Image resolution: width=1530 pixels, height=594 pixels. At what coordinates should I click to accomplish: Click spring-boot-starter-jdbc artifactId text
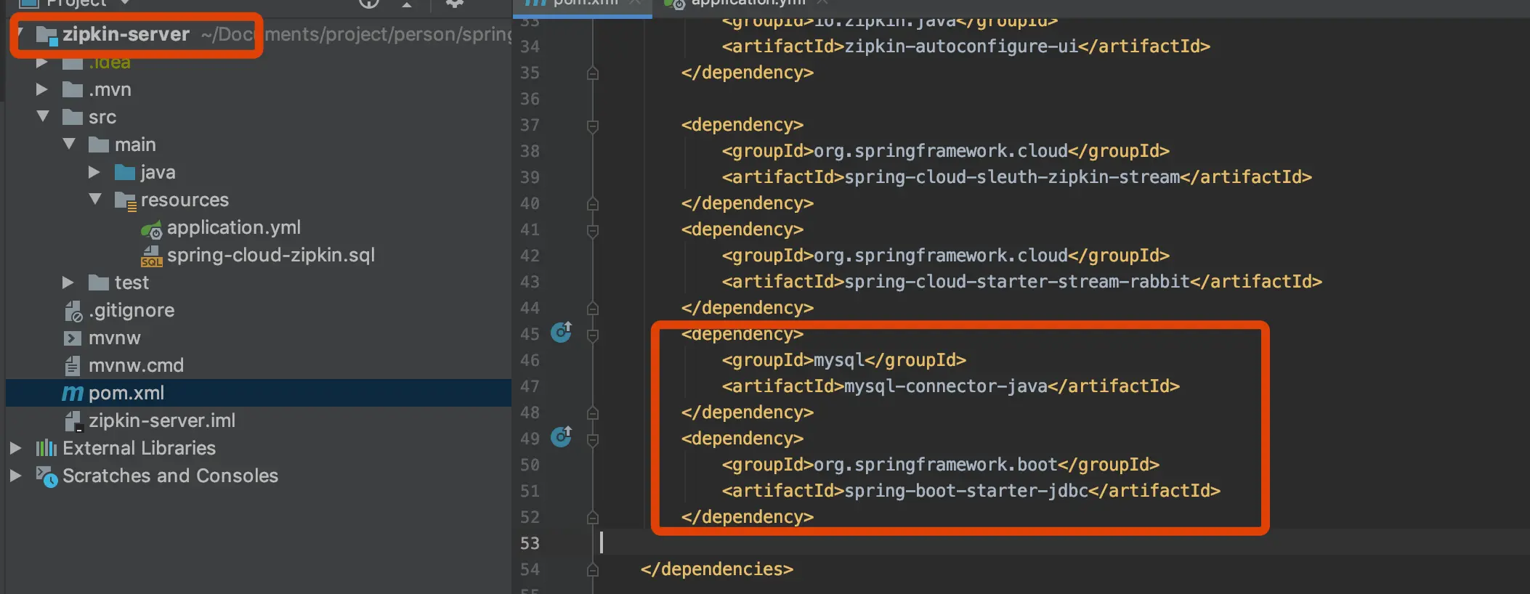(966, 491)
